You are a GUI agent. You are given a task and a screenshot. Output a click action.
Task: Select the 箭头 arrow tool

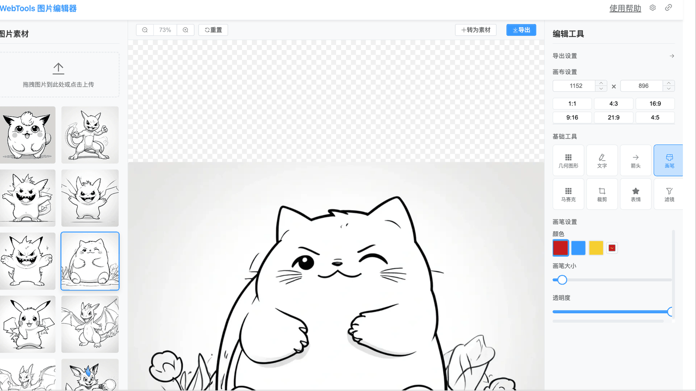636,160
